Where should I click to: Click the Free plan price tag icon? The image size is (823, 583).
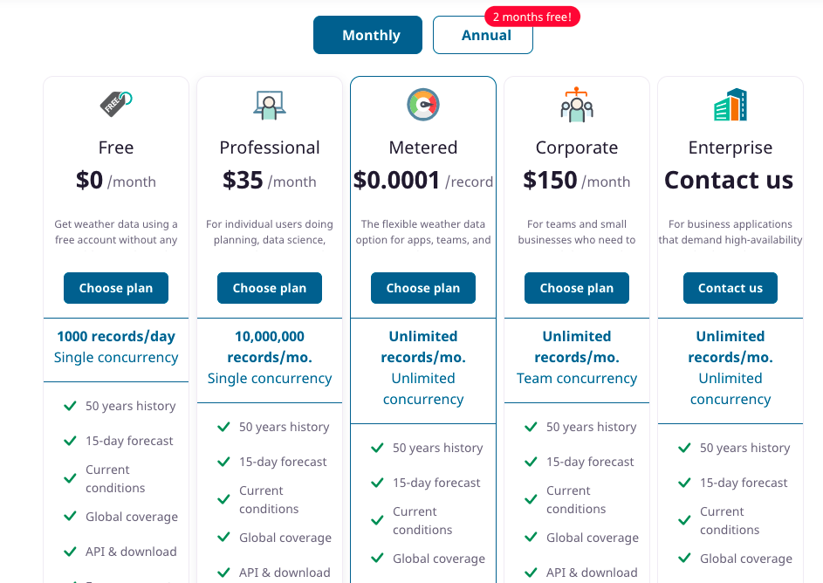coord(116,104)
